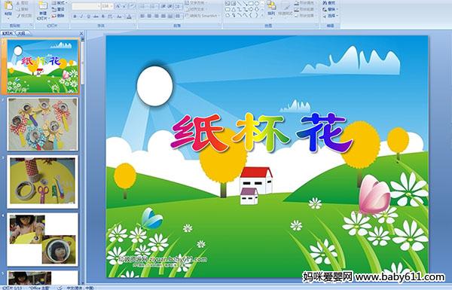Toggle Italic formatting

point(81,17)
